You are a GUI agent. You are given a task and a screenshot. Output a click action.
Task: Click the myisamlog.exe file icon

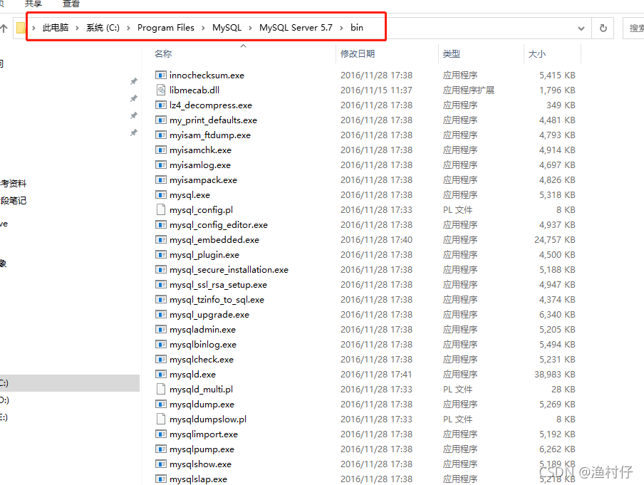160,165
